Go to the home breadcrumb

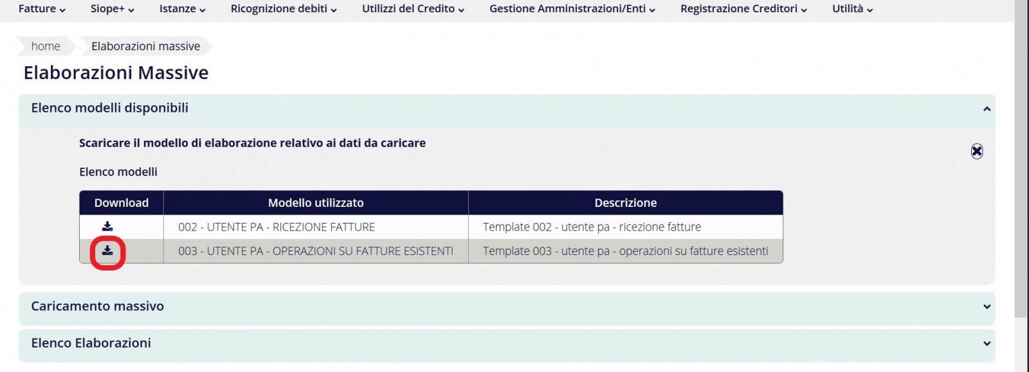(46, 46)
